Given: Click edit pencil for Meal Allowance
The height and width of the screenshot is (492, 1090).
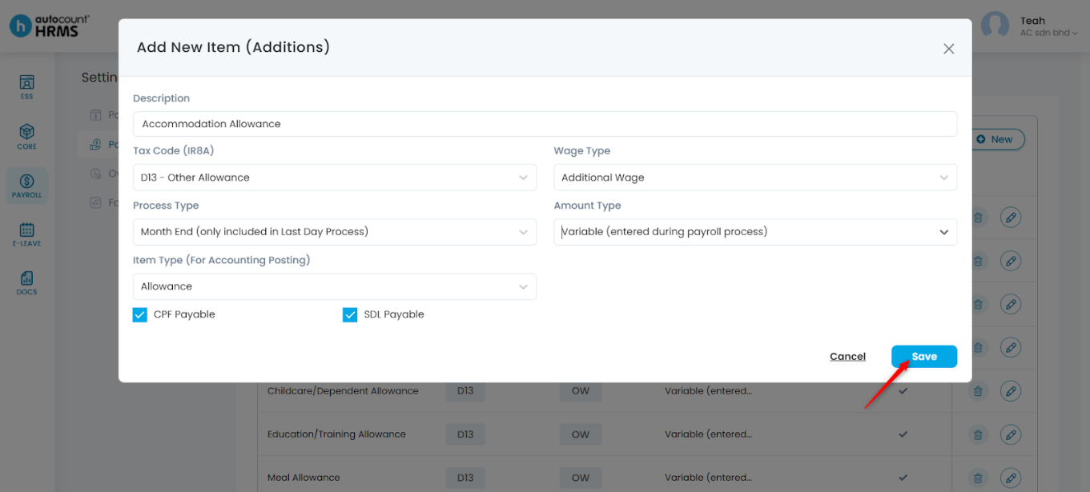Looking at the screenshot, I should point(1011,478).
